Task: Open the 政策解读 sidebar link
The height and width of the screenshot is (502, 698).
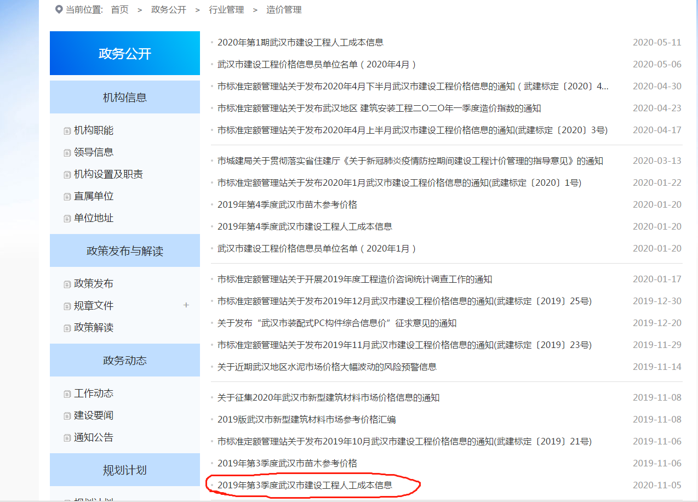Action: tap(94, 328)
